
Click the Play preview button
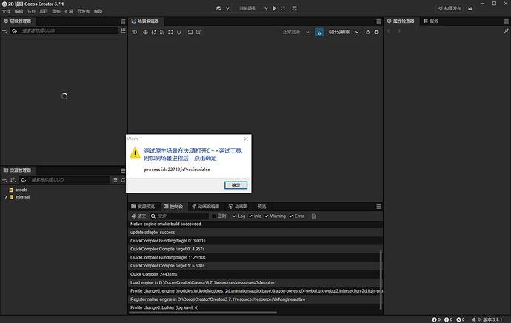pyautogui.click(x=275, y=8)
